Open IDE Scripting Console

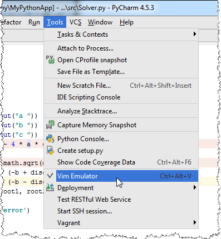pos(121,97)
